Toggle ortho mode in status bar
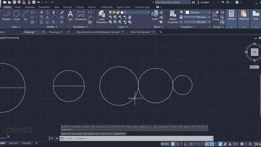The image size is (261, 147). click(x=186, y=144)
